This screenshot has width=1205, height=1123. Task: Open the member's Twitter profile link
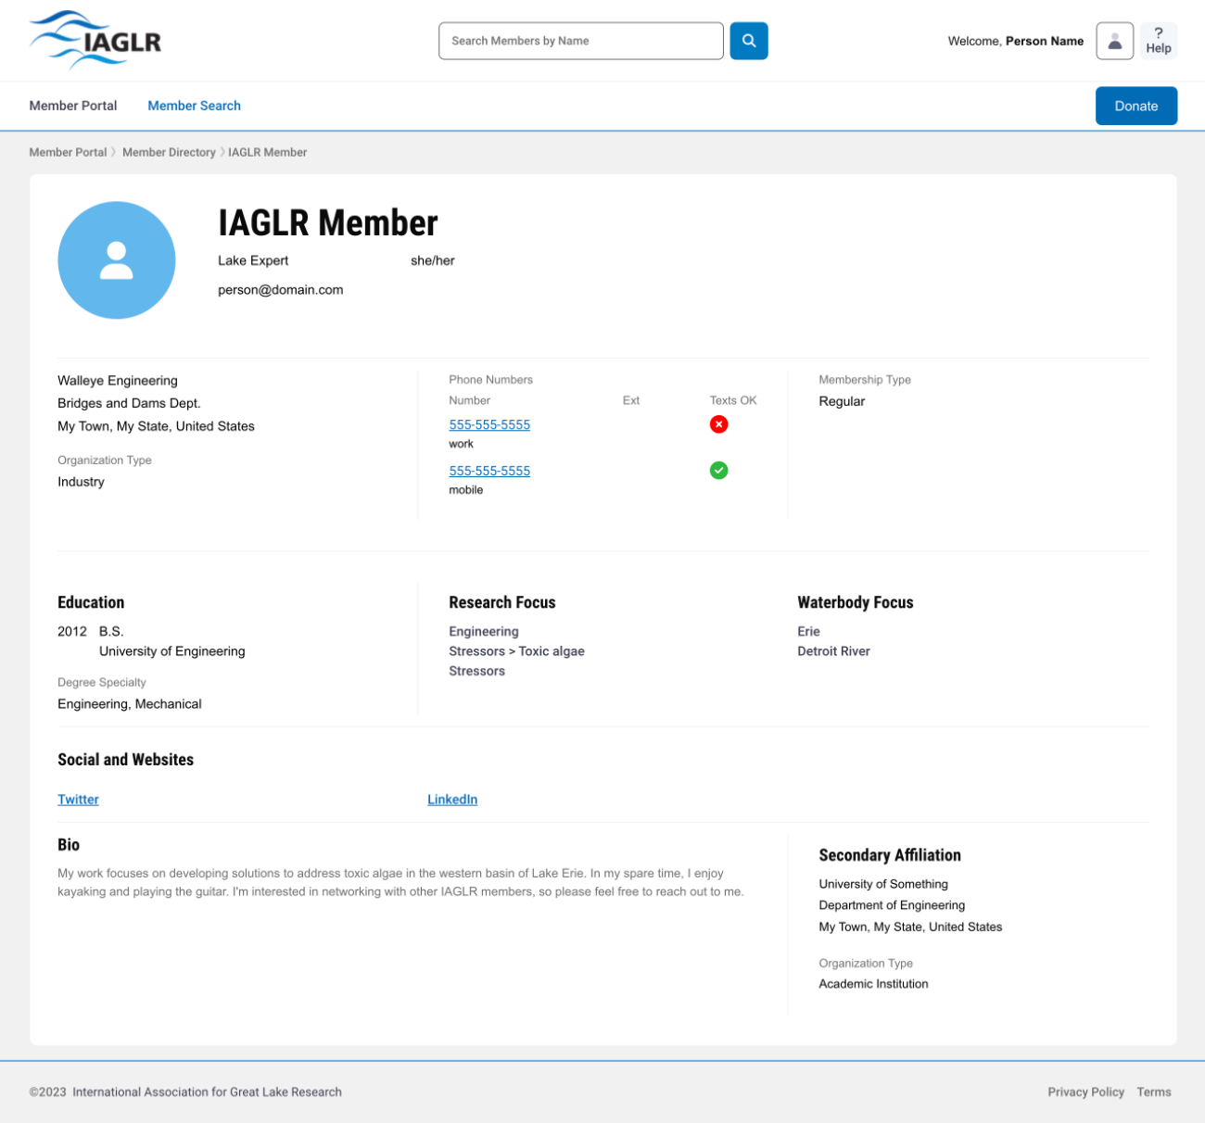78,799
